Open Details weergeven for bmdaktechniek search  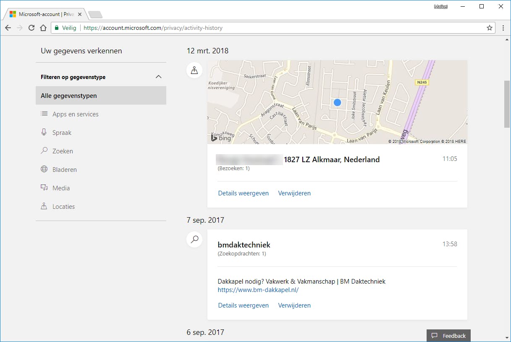pyautogui.click(x=243, y=305)
